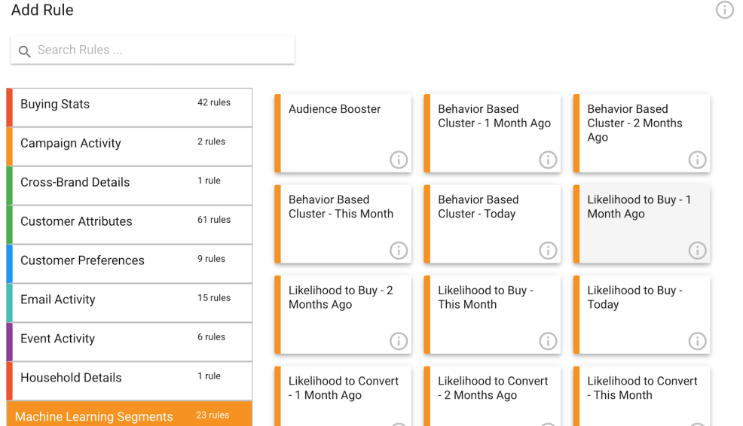The height and width of the screenshot is (426, 743).
Task: Select the Email Activity category
Action: click(x=130, y=300)
